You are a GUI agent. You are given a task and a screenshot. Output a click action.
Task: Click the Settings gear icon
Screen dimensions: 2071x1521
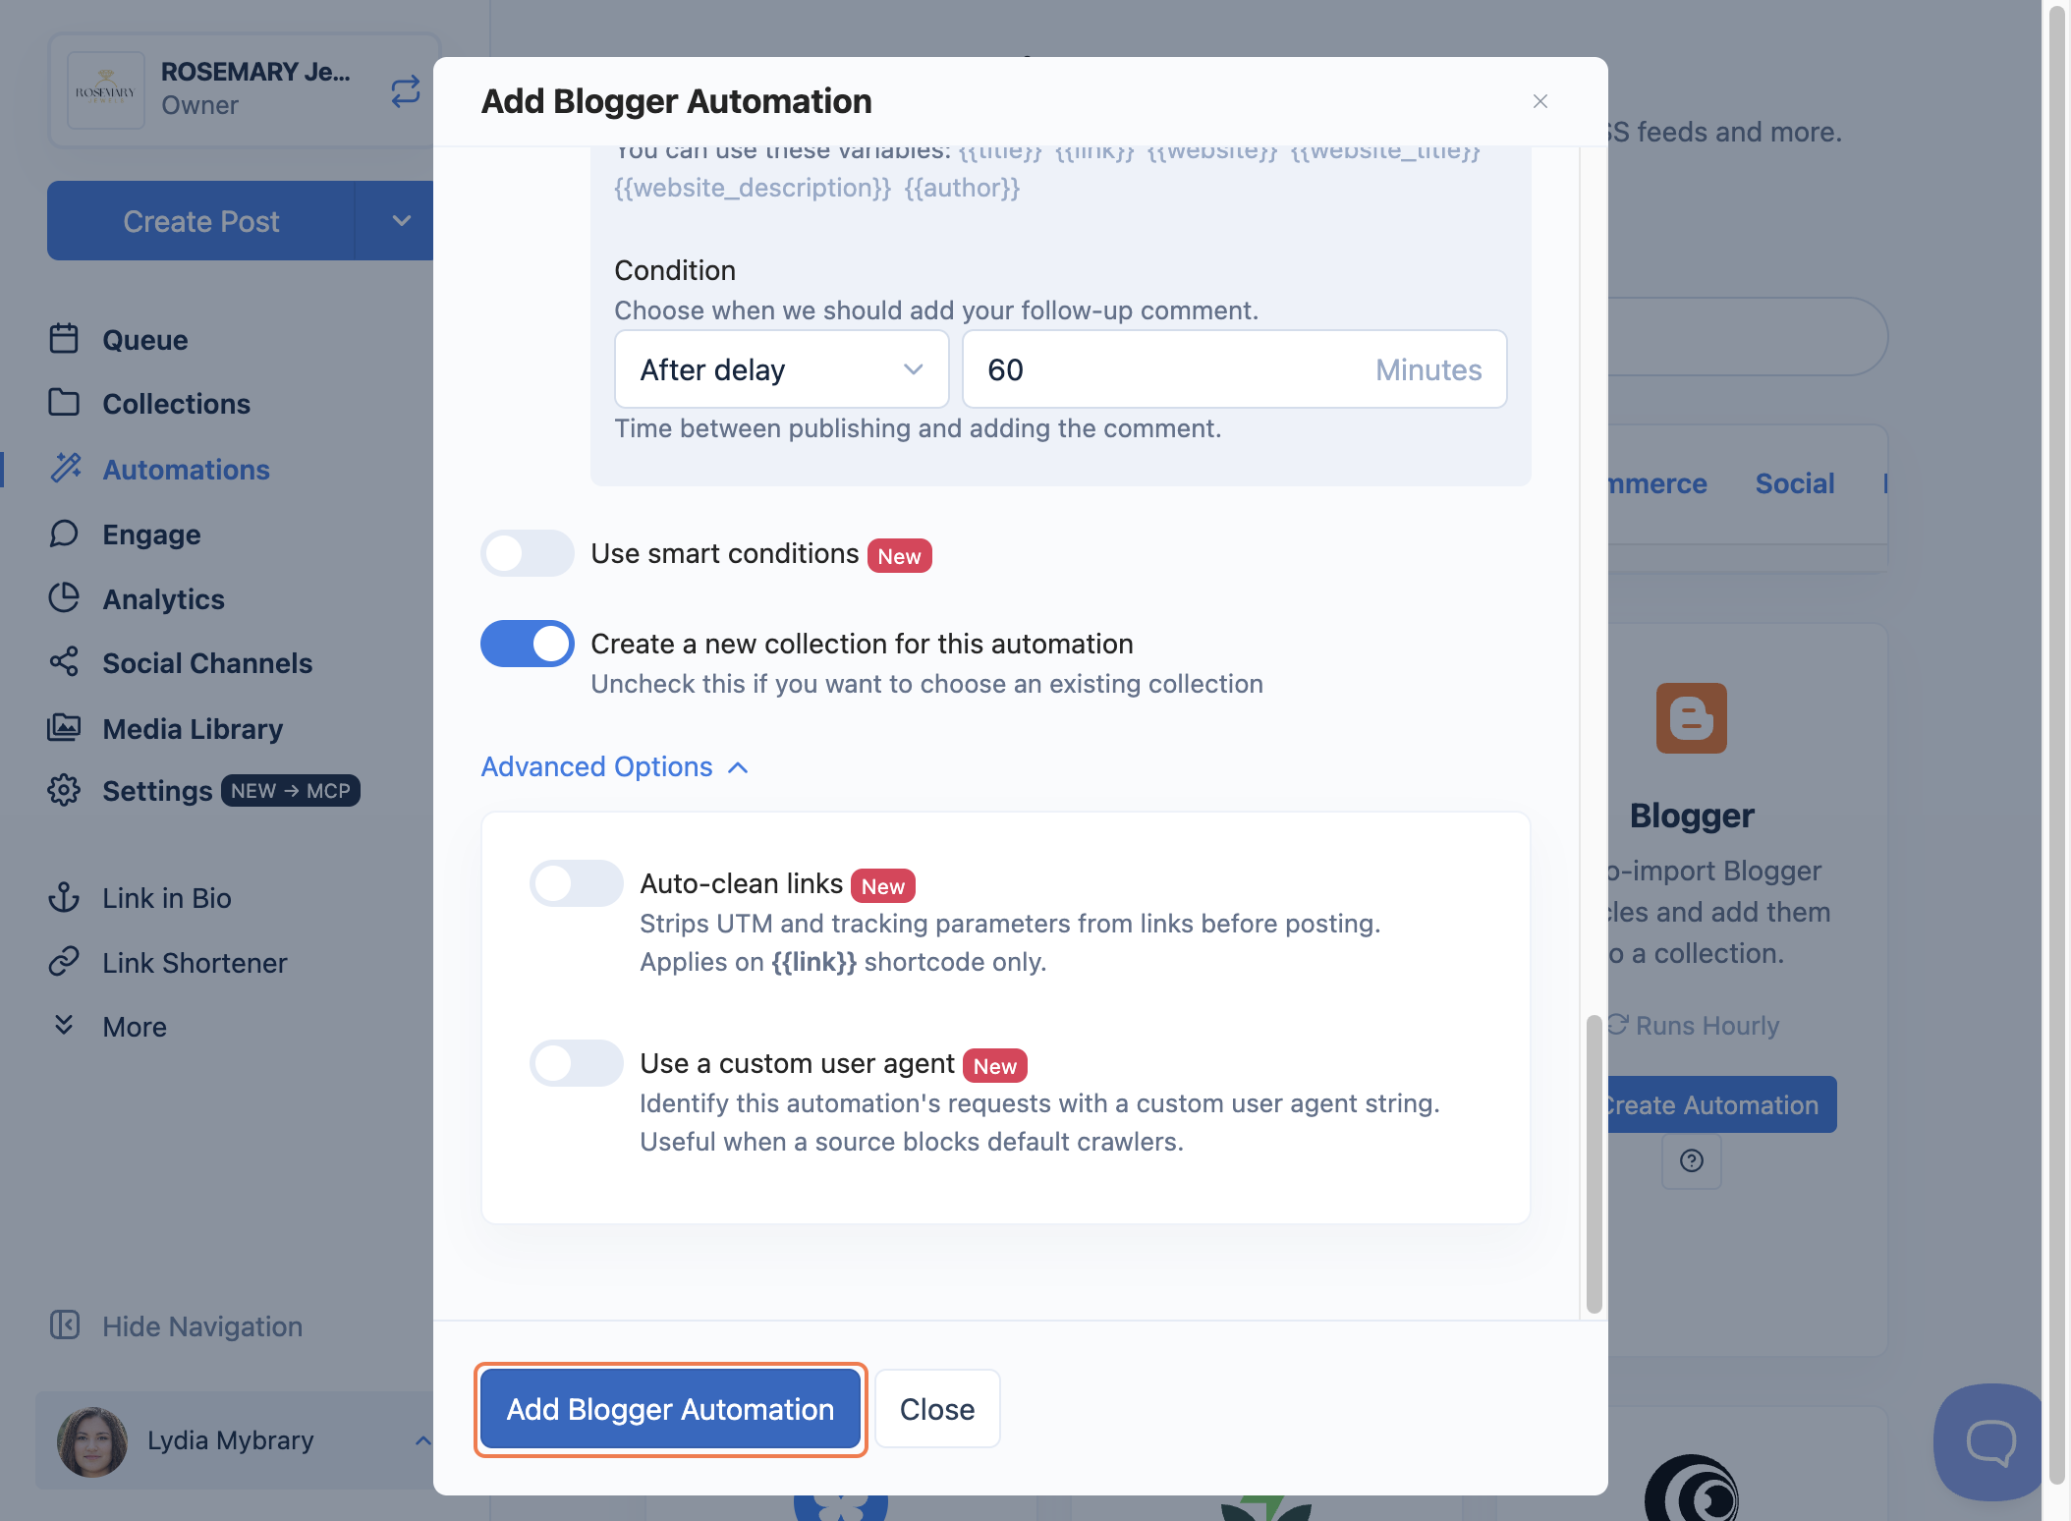[x=64, y=790]
